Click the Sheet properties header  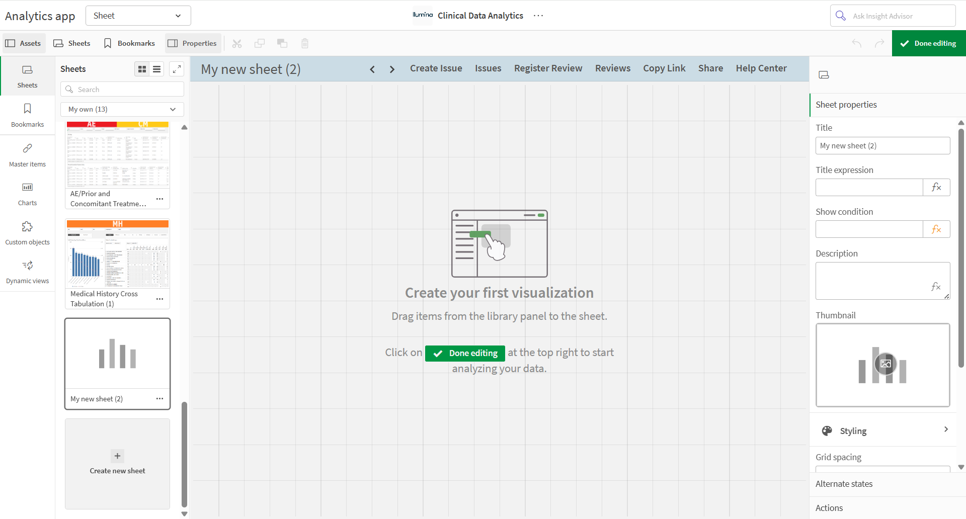click(x=888, y=105)
